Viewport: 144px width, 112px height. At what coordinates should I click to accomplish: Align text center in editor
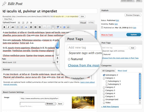coord(35,27)
